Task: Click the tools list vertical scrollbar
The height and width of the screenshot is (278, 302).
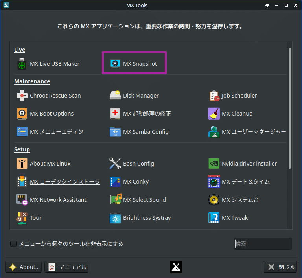Action: (x=290, y=108)
